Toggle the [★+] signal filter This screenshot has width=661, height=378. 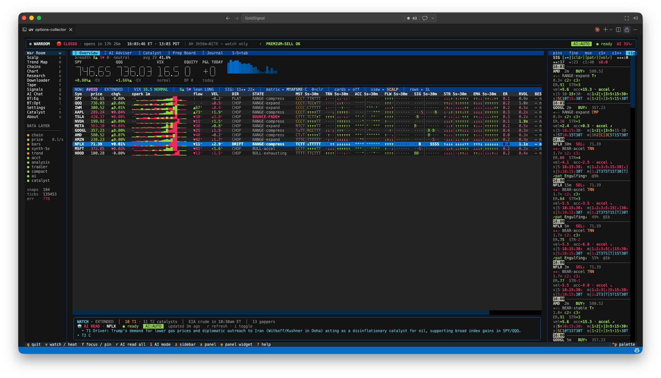tap(566, 58)
